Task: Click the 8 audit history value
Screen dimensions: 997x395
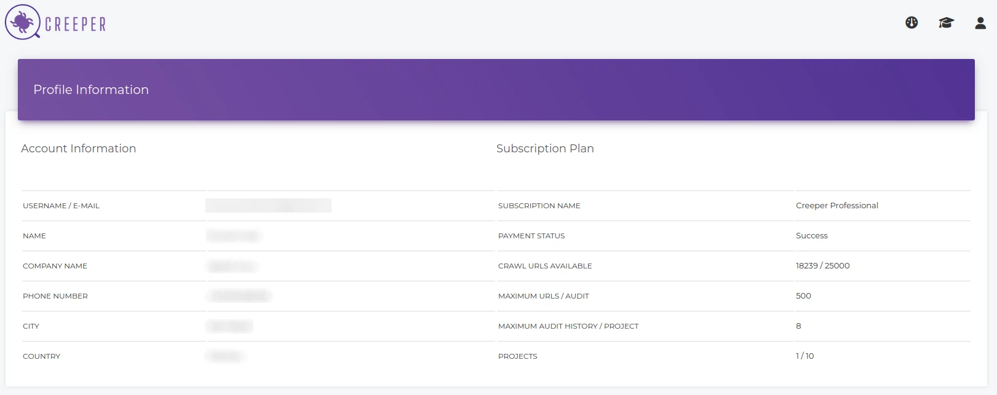Action: (x=798, y=326)
